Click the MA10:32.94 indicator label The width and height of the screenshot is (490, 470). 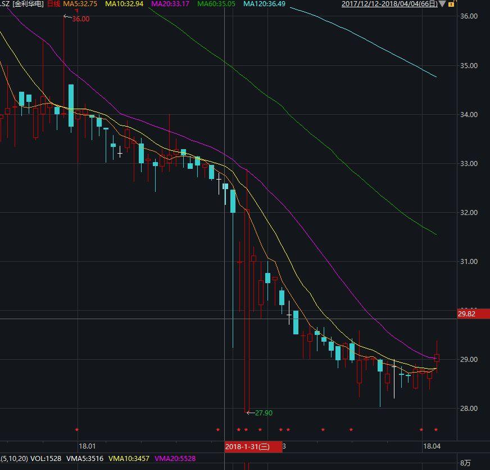124,4
